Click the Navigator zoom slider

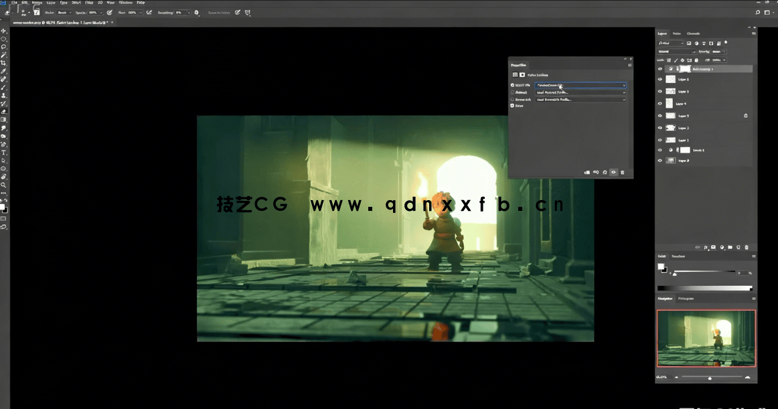pyautogui.click(x=710, y=378)
